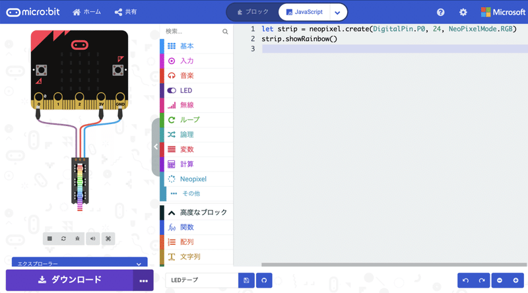Toggle simulator debug mode bug icon
This screenshot has height=293, width=528.
point(77,239)
